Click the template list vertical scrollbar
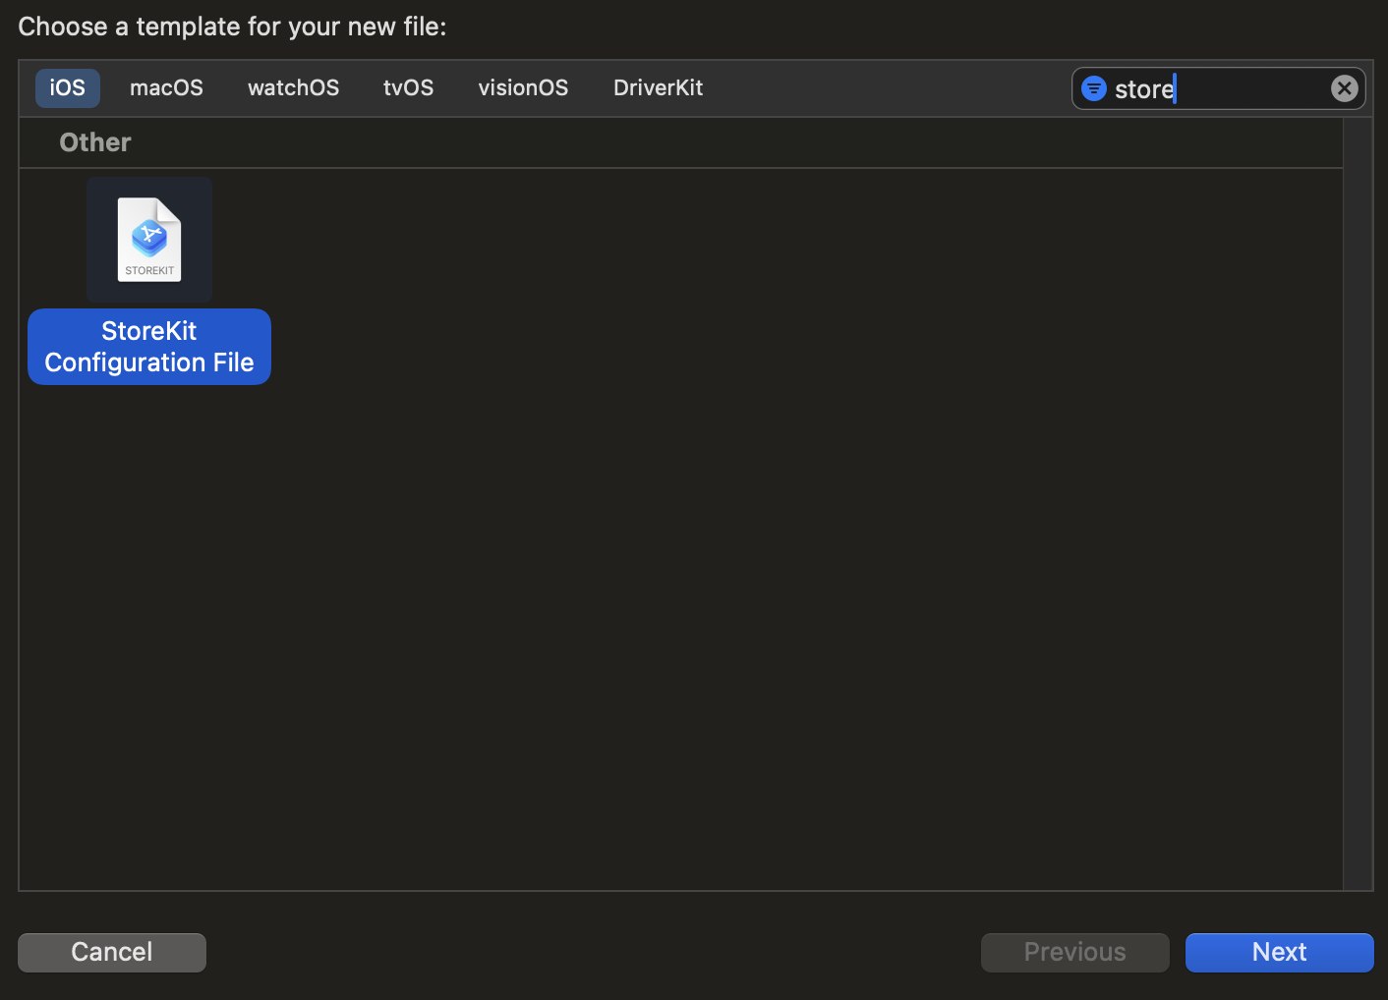The height and width of the screenshot is (1000, 1388). [x=1358, y=504]
